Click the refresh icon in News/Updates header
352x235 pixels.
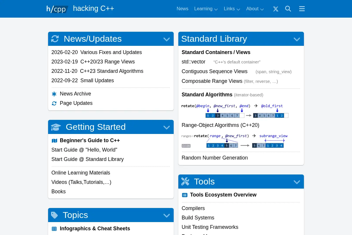pyautogui.click(x=55, y=39)
